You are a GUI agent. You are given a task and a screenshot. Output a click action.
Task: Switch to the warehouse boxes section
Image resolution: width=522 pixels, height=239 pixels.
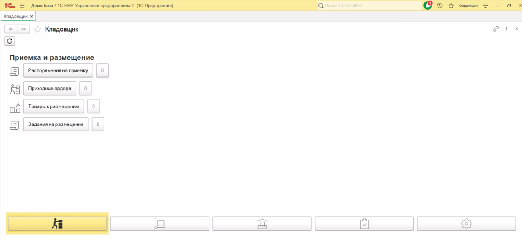coord(262,223)
